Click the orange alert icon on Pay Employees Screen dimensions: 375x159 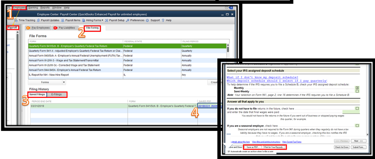pos(28,28)
